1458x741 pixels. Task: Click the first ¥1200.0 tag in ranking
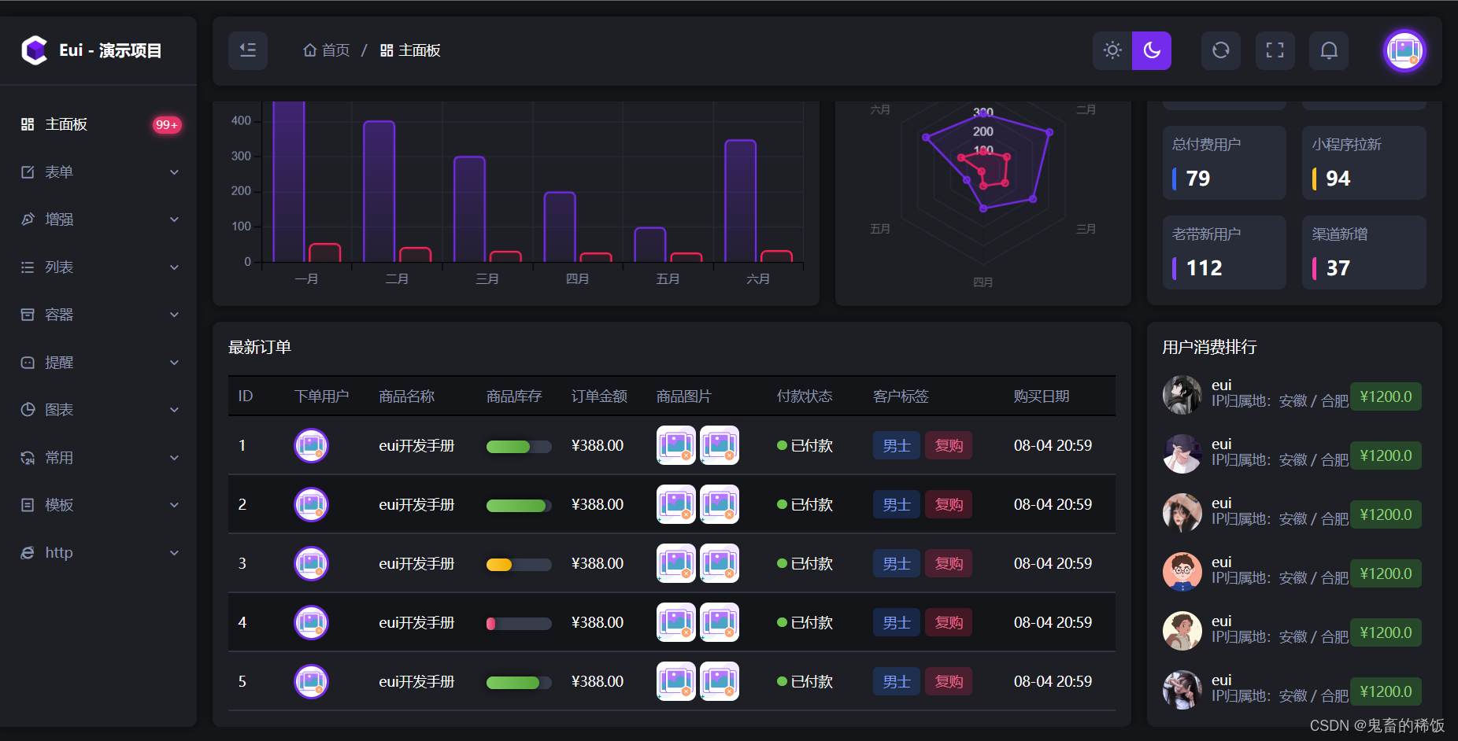pos(1386,396)
